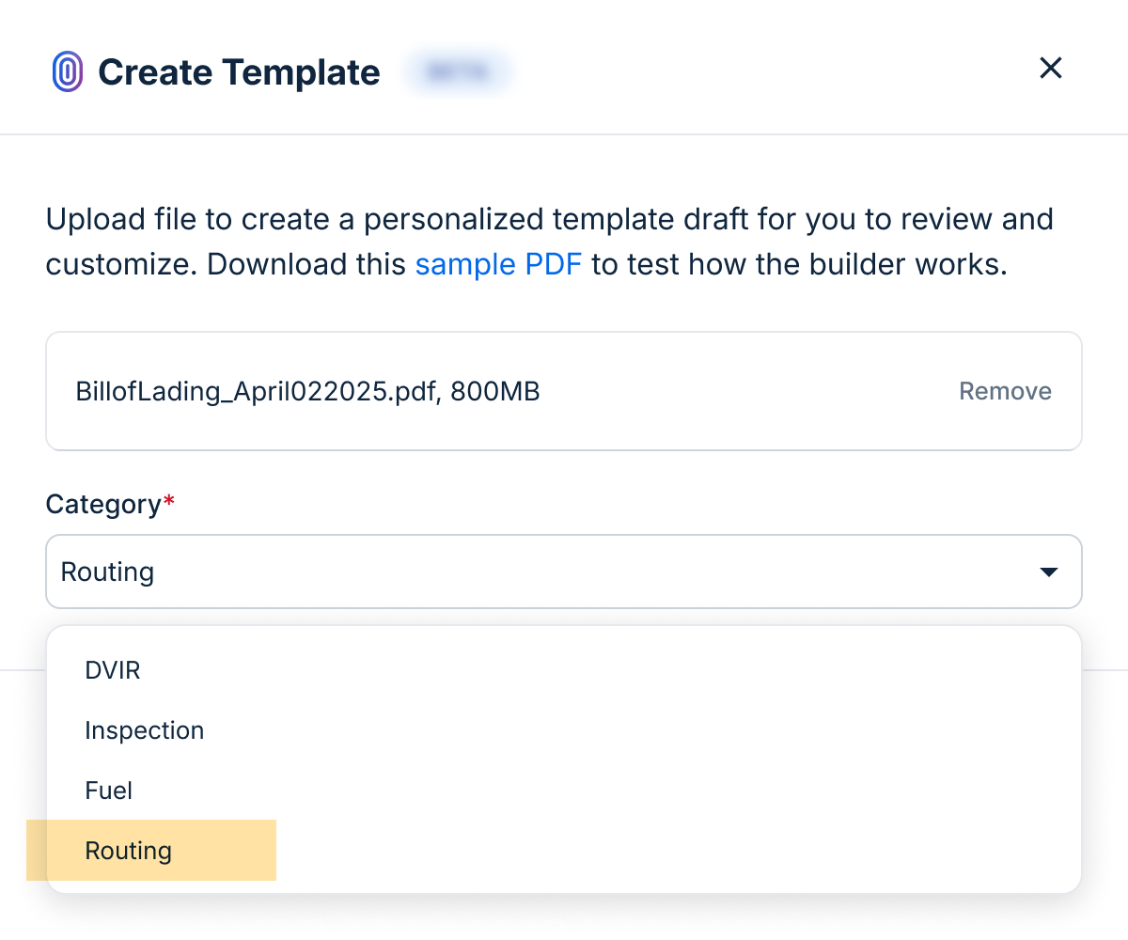Open the sample PDF download link
The image size is (1128, 940).
499,264
